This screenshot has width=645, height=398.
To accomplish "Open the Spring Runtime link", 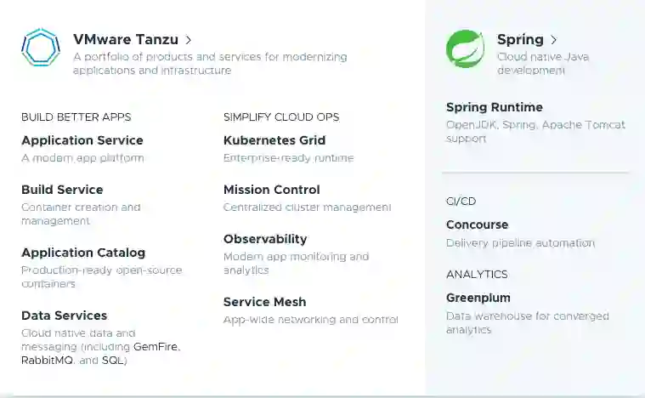I will 495,107.
